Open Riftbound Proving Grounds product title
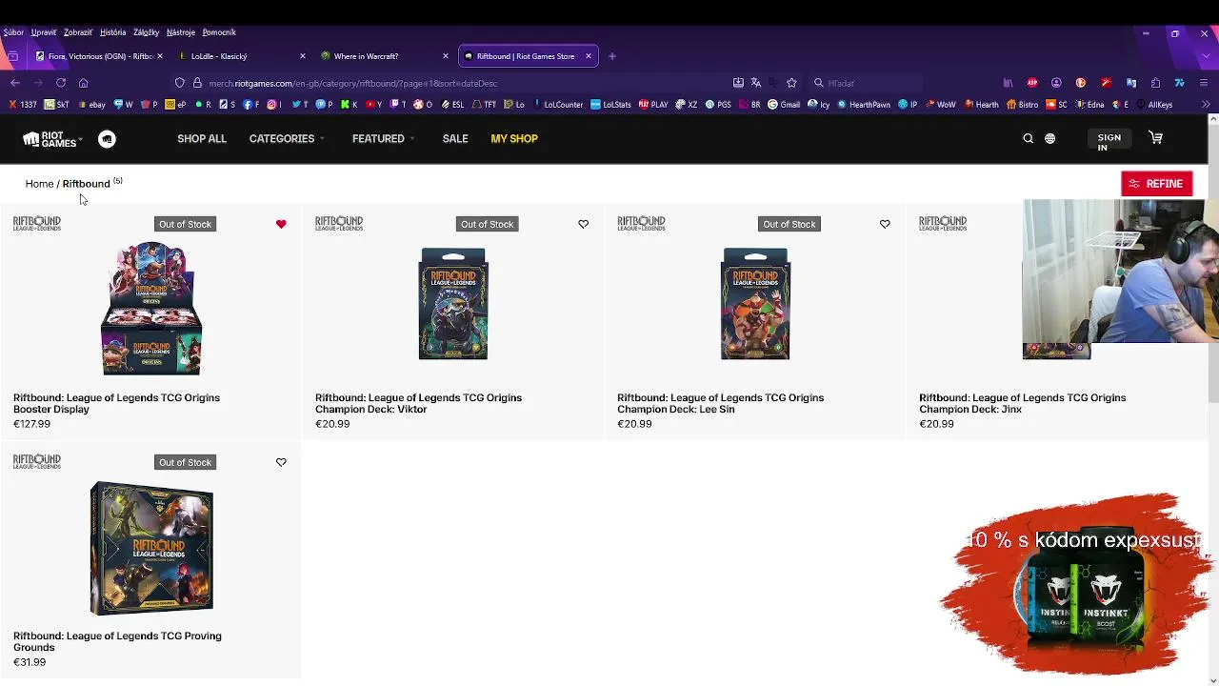 coord(117,641)
